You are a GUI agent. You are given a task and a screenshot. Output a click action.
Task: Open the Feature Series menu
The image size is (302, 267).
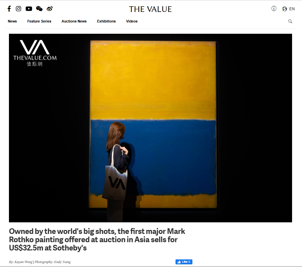tap(39, 21)
